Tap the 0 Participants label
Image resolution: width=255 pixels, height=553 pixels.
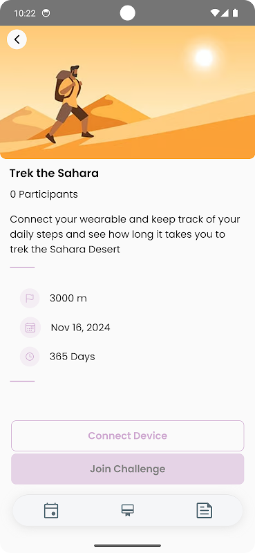[44, 194]
